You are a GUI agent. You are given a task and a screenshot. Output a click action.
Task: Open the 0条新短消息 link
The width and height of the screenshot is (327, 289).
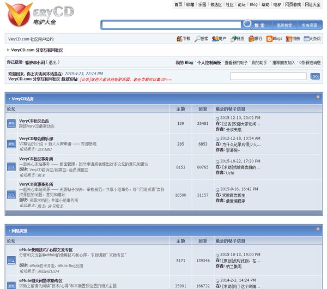(x=310, y=63)
